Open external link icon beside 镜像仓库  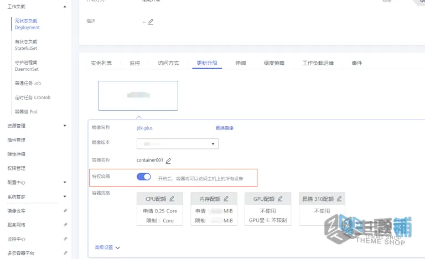[x=65, y=210]
